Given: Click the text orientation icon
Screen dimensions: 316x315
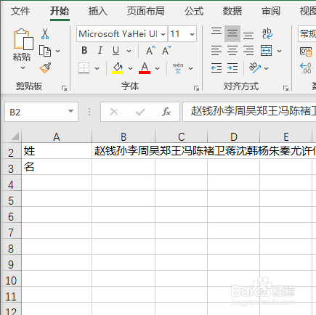Looking at the screenshot, I should pyautogui.click(x=255, y=68).
